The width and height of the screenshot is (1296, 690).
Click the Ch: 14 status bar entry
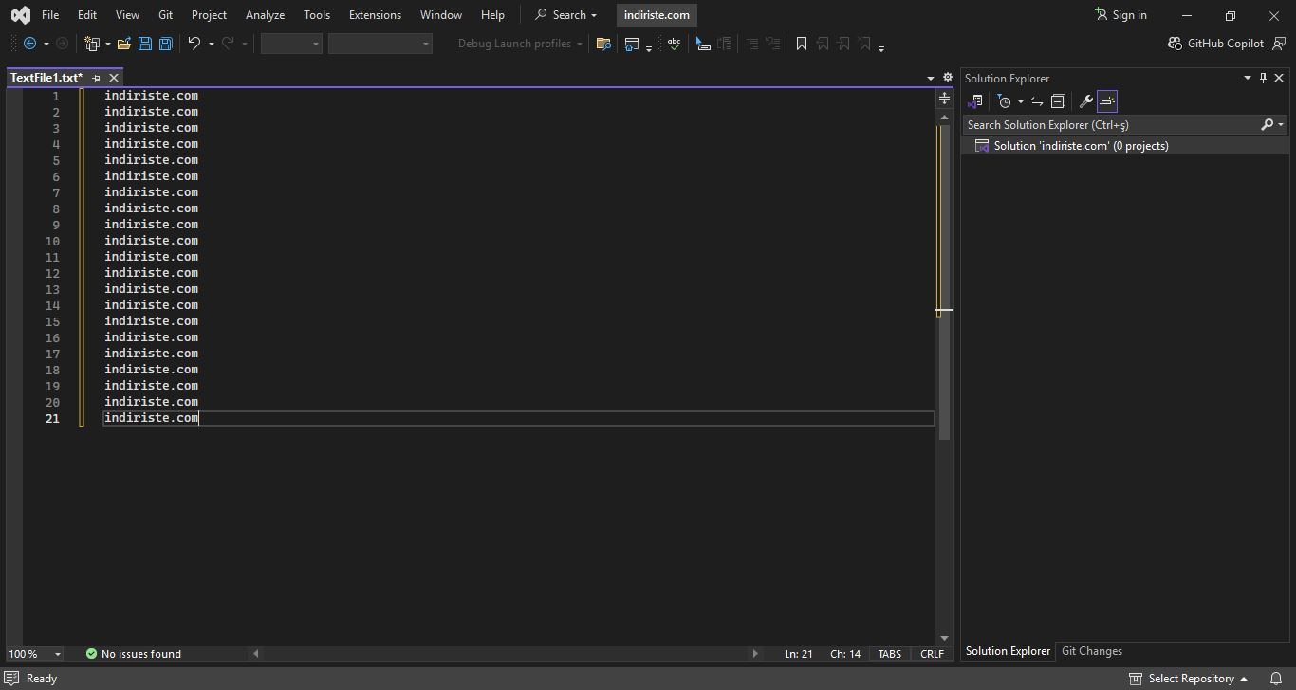point(845,654)
